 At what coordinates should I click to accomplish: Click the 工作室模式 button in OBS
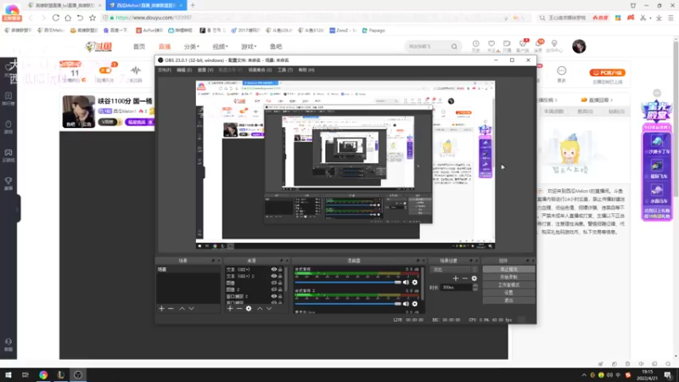pos(508,285)
